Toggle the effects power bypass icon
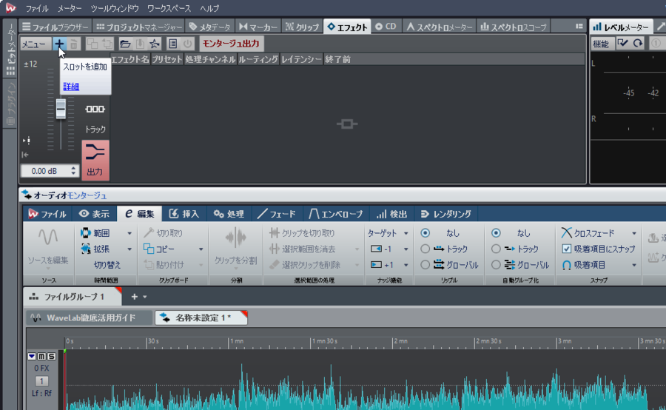This screenshot has height=410, width=666. click(187, 44)
